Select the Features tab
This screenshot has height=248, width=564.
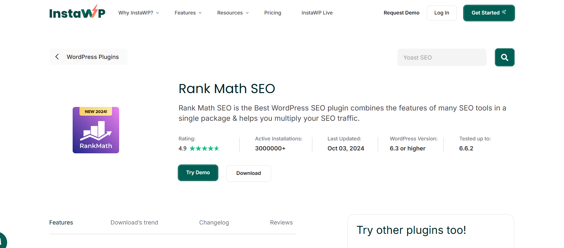coord(61,223)
